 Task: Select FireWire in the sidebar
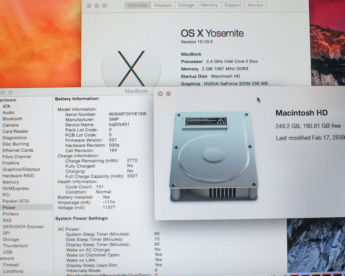tap(11, 163)
